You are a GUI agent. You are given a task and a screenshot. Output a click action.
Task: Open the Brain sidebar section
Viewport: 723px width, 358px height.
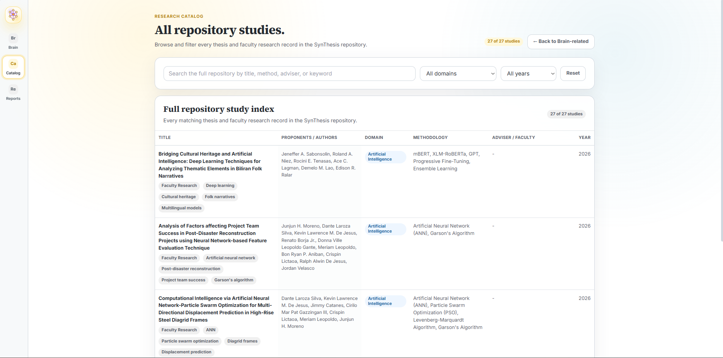click(13, 42)
